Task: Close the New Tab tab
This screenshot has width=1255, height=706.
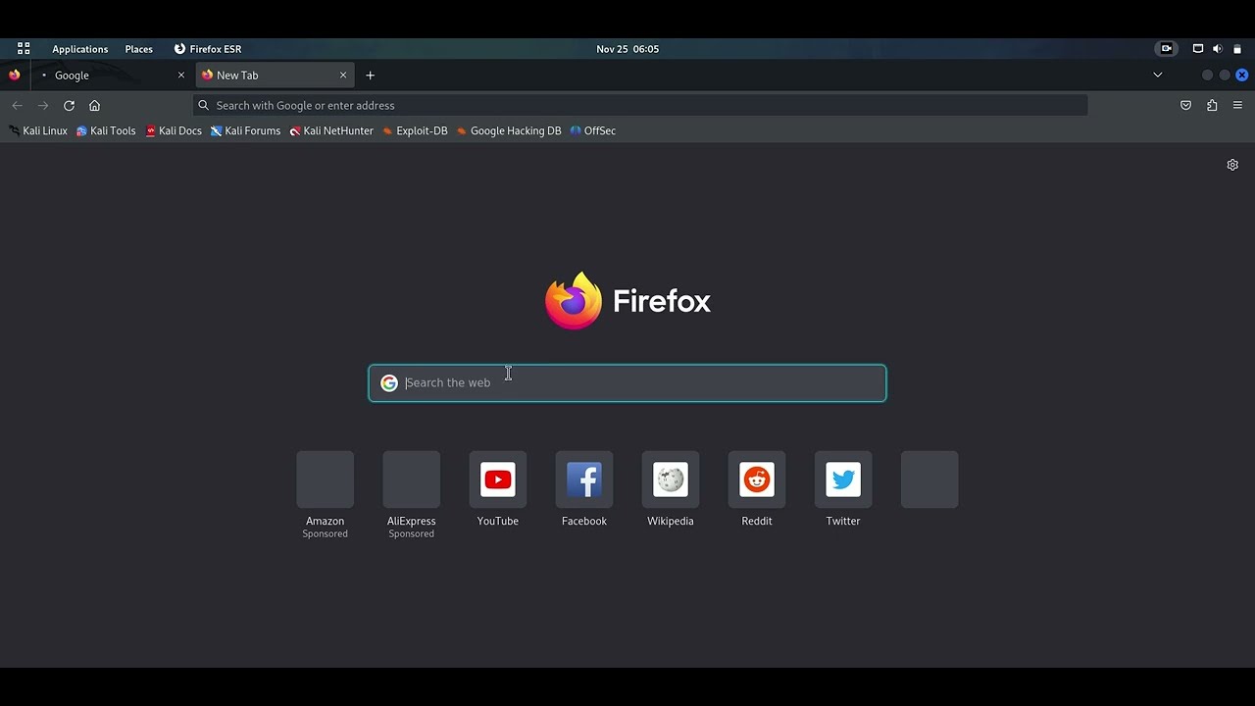Action: tap(343, 76)
